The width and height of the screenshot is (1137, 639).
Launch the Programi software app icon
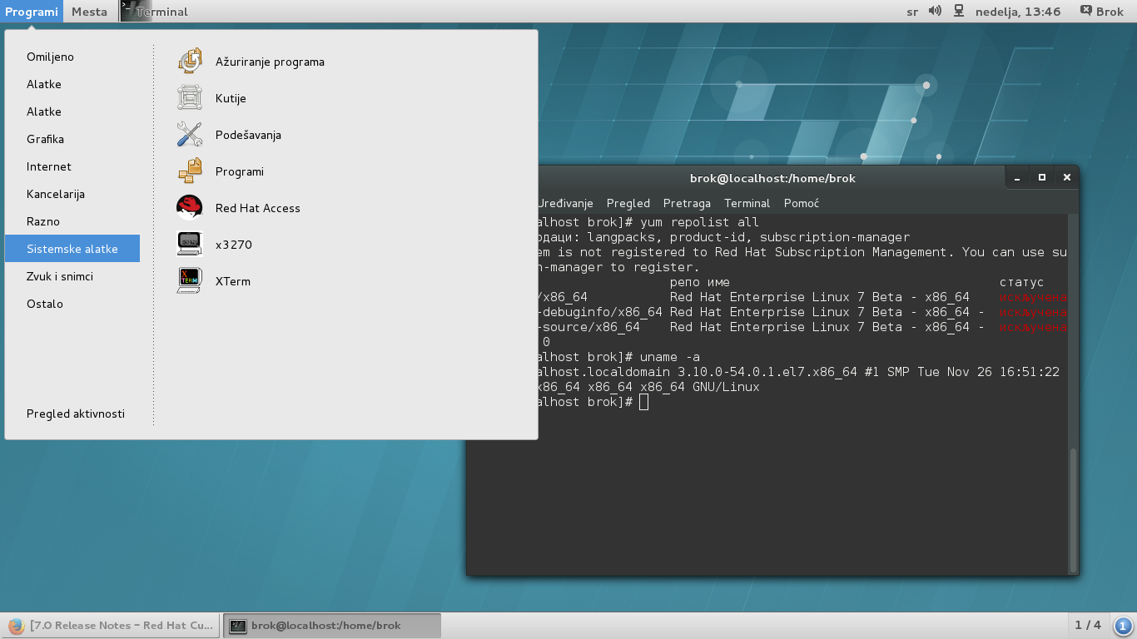pyautogui.click(x=190, y=171)
